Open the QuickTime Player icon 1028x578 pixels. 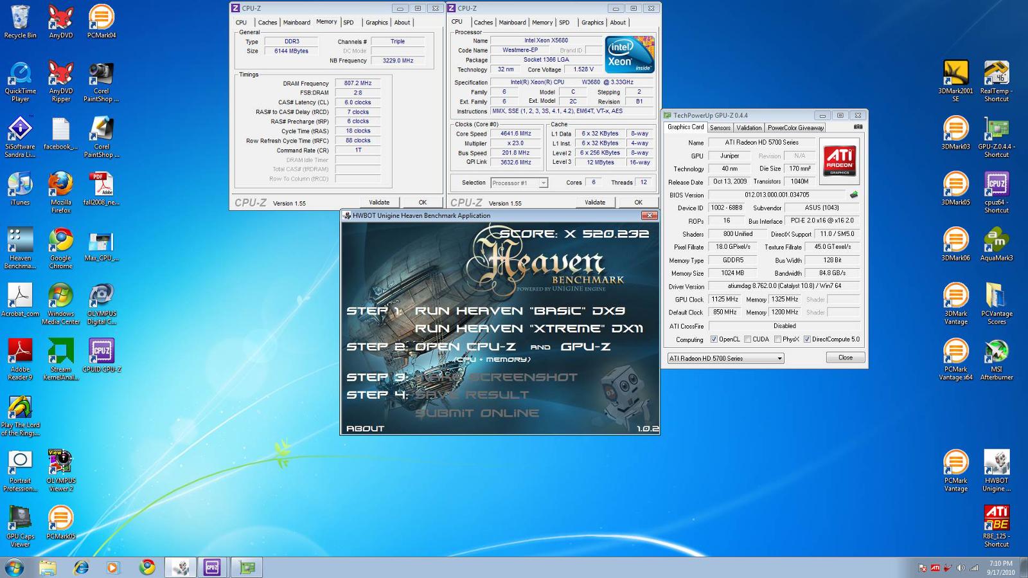coord(20,81)
